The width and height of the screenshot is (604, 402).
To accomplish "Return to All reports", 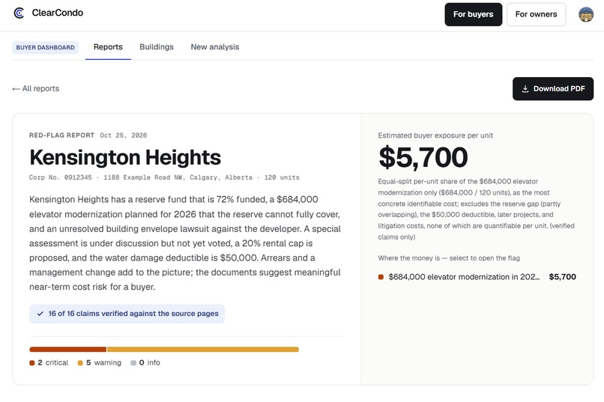I will (x=36, y=88).
